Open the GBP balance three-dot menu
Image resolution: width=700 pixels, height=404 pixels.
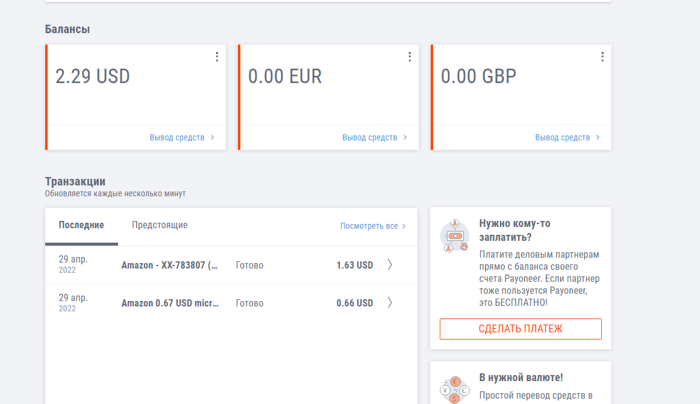[x=602, y=57]
